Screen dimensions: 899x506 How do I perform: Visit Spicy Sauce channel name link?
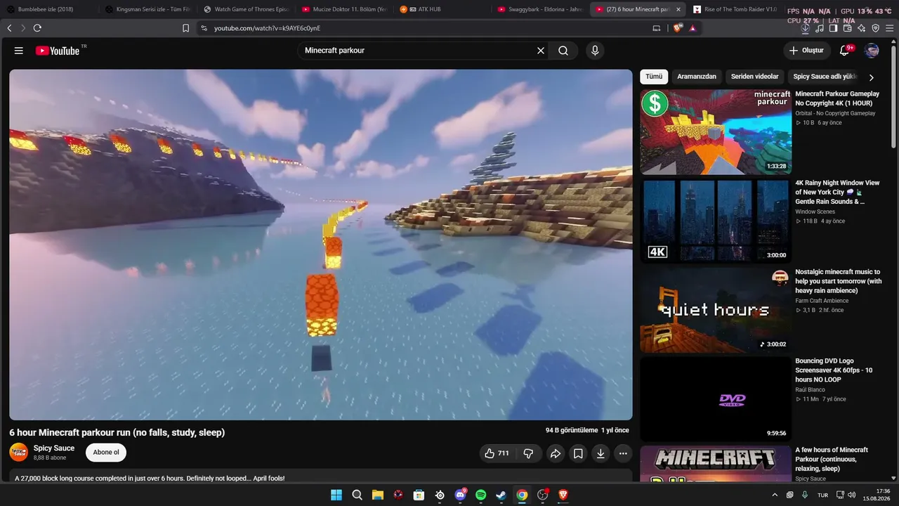(x=54, y=448)
